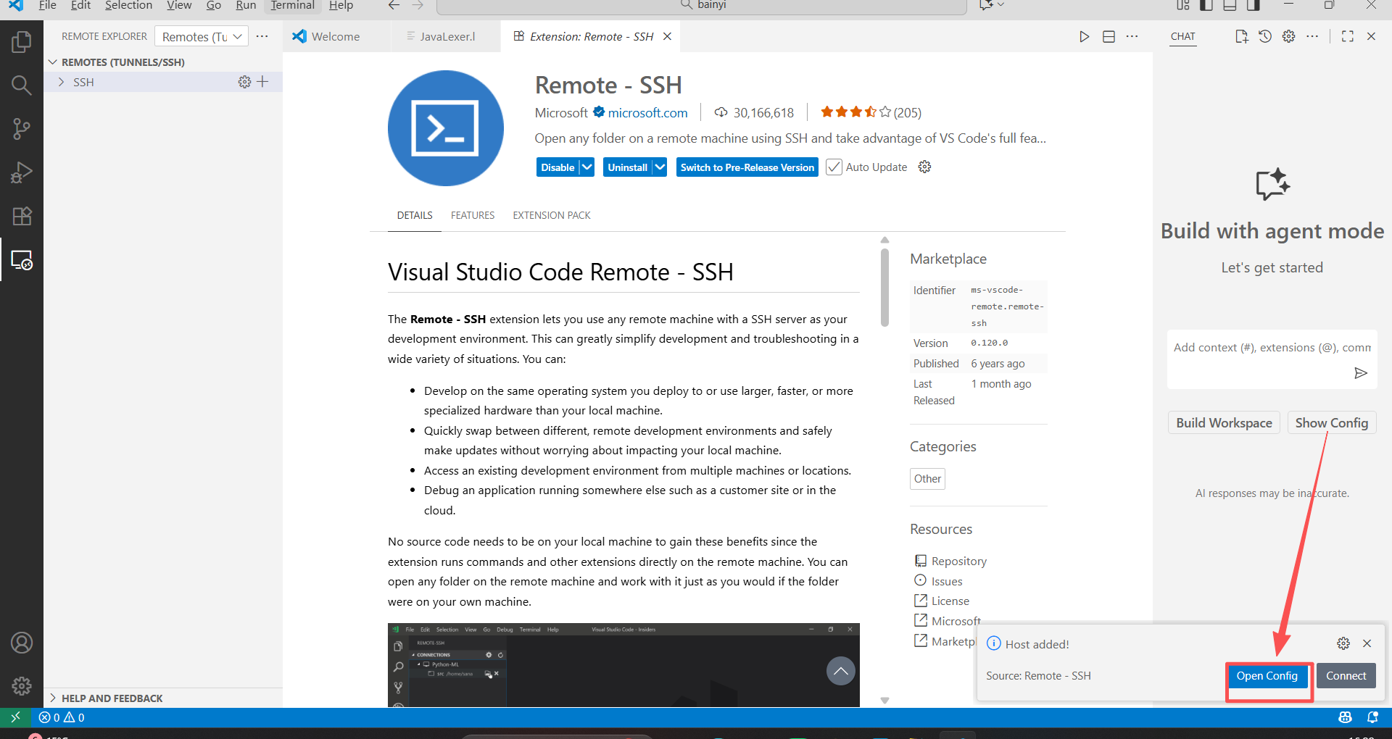The image size is (1392, 739).
Task: Click the chat input field
Action: (x=1272, y=348)
